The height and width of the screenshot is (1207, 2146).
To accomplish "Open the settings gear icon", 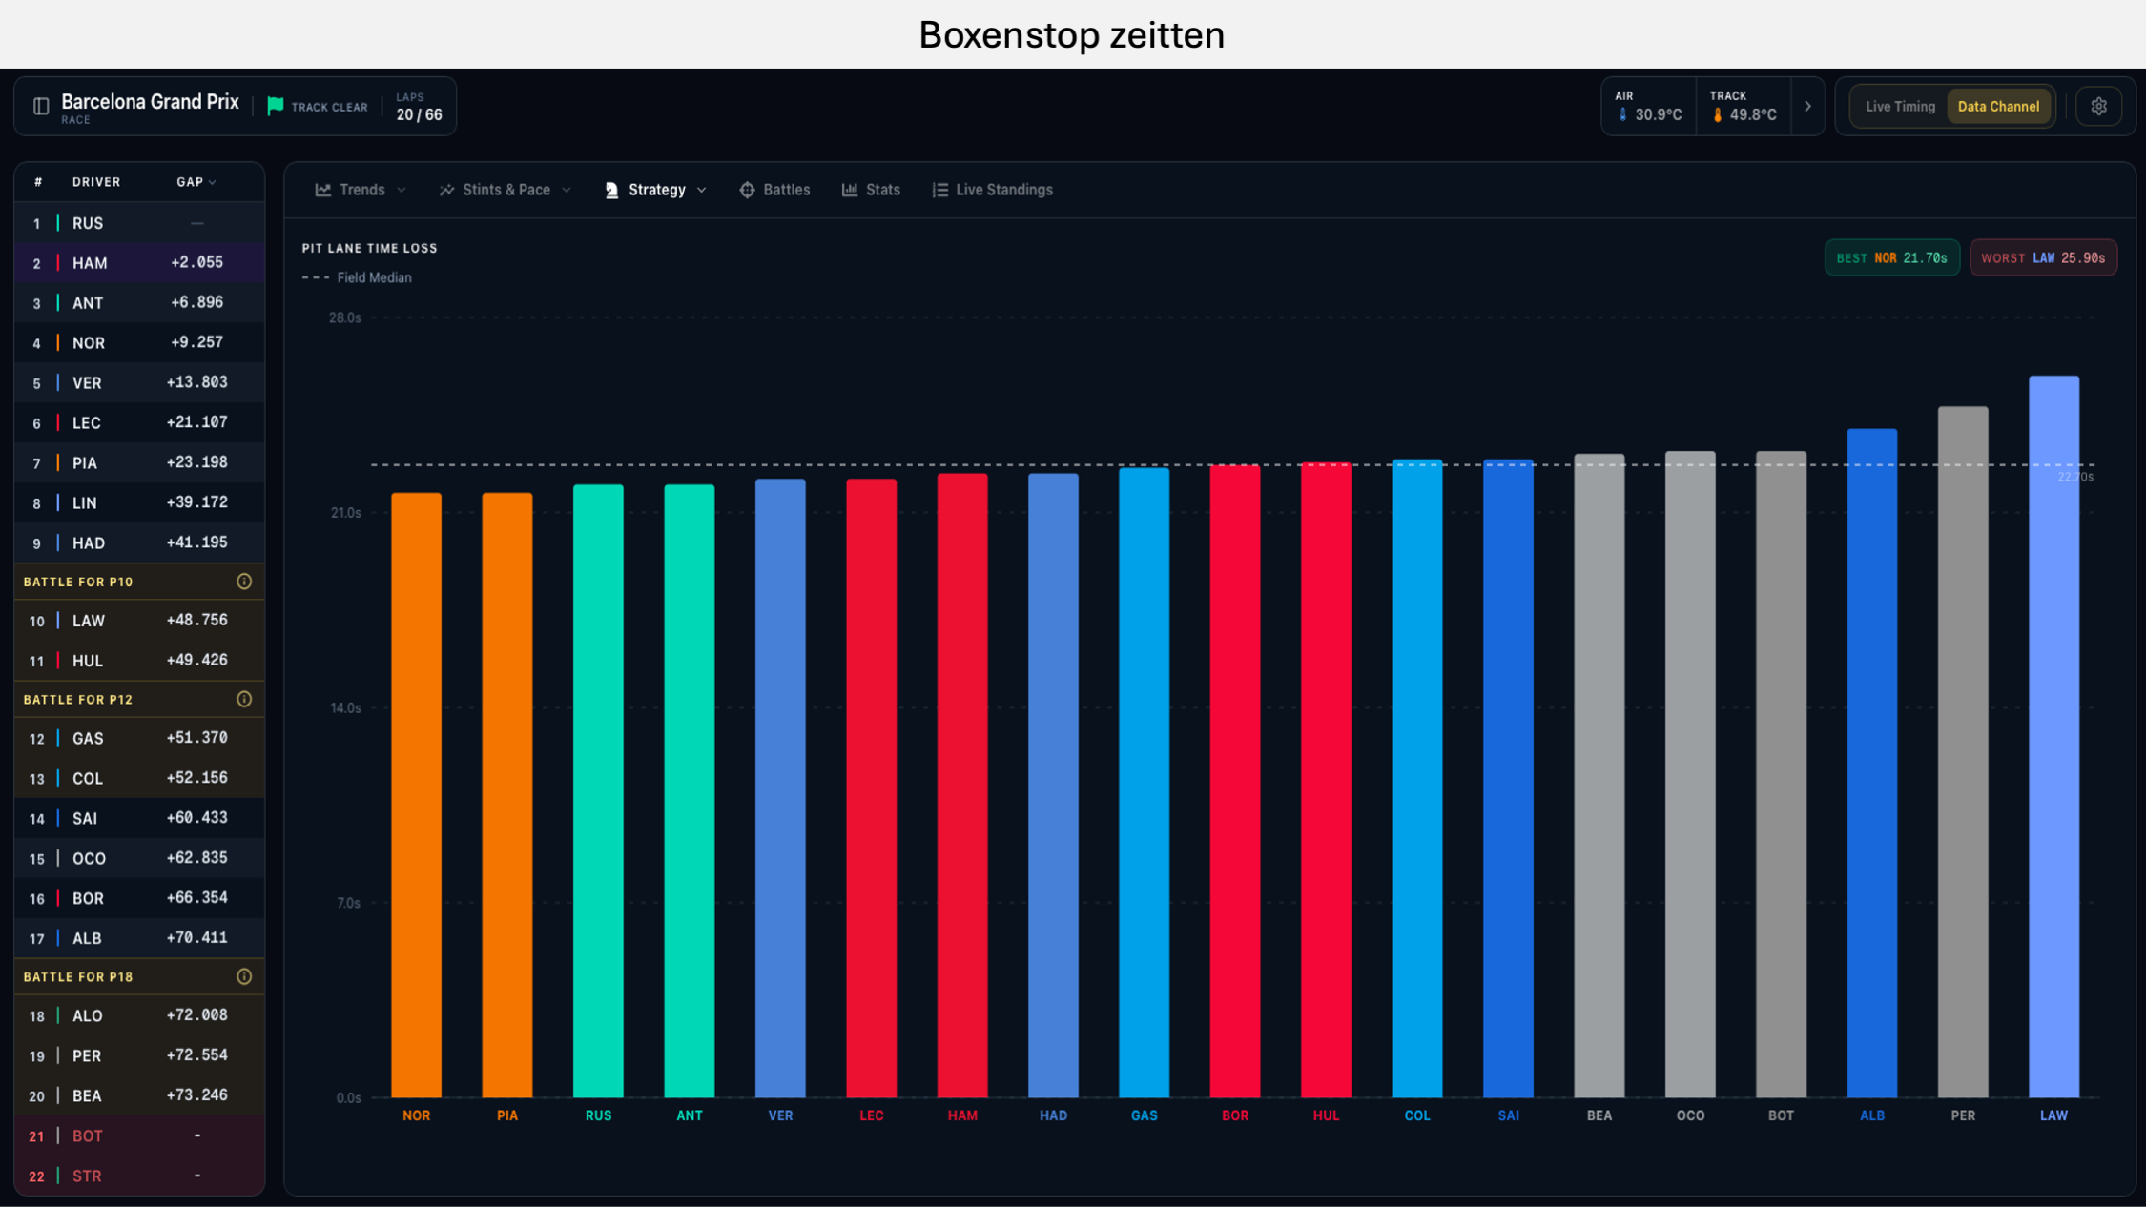I will pyautogui.click(x=2098, y=107).
